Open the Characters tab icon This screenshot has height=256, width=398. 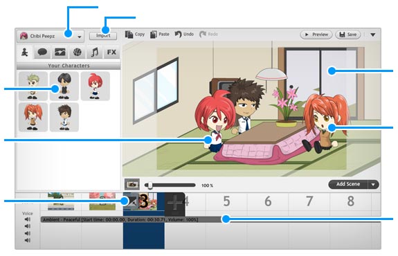[25, 53]
